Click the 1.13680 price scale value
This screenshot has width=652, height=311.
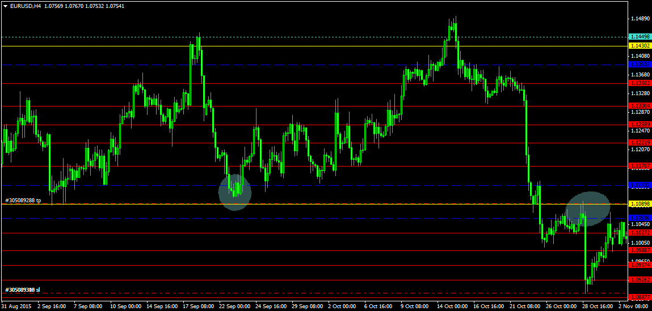(640, 75)
